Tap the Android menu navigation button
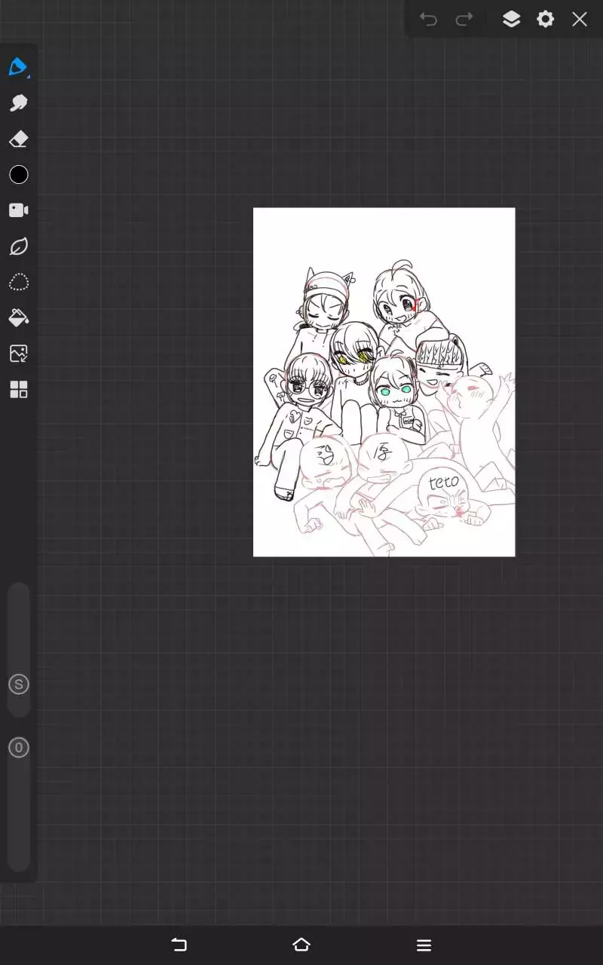The width and height of the screenshot is (603, 965). (x=424, y=945)
